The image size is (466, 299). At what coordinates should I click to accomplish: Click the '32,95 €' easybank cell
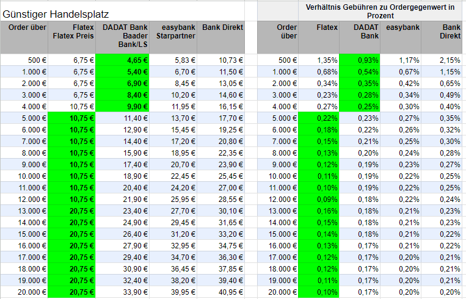(173, 245)
